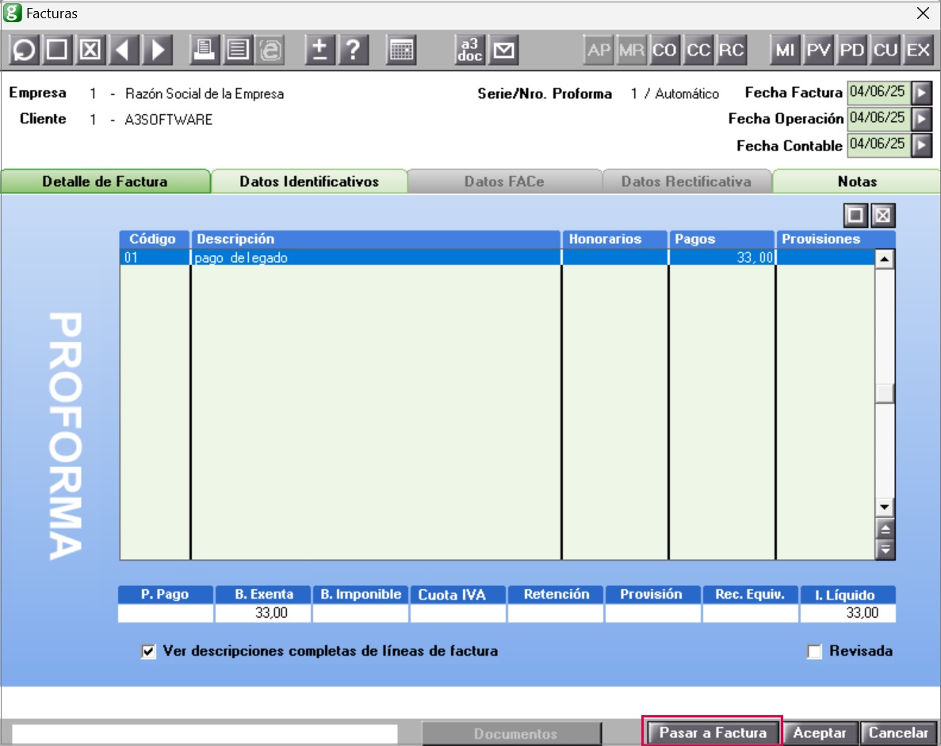This screenshot has height=746, width=941.
Task: Click the grid scrollbar up arrow
Action: pyautogui.click(x=884, y=260)
